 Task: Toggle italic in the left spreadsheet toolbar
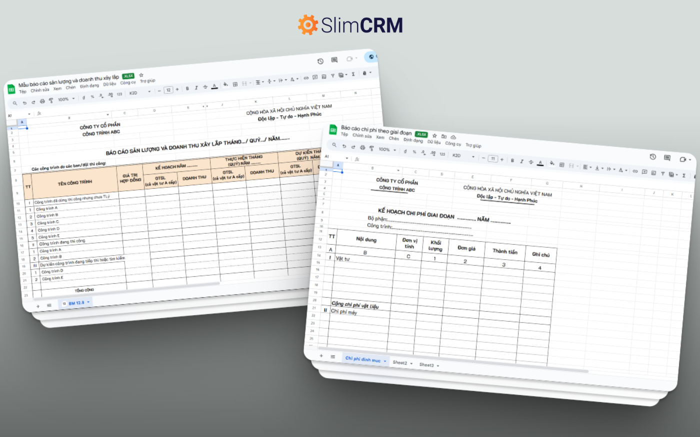click(196, 88)
